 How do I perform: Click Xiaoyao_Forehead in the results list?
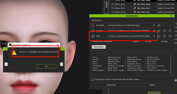(x=155, y=66)
